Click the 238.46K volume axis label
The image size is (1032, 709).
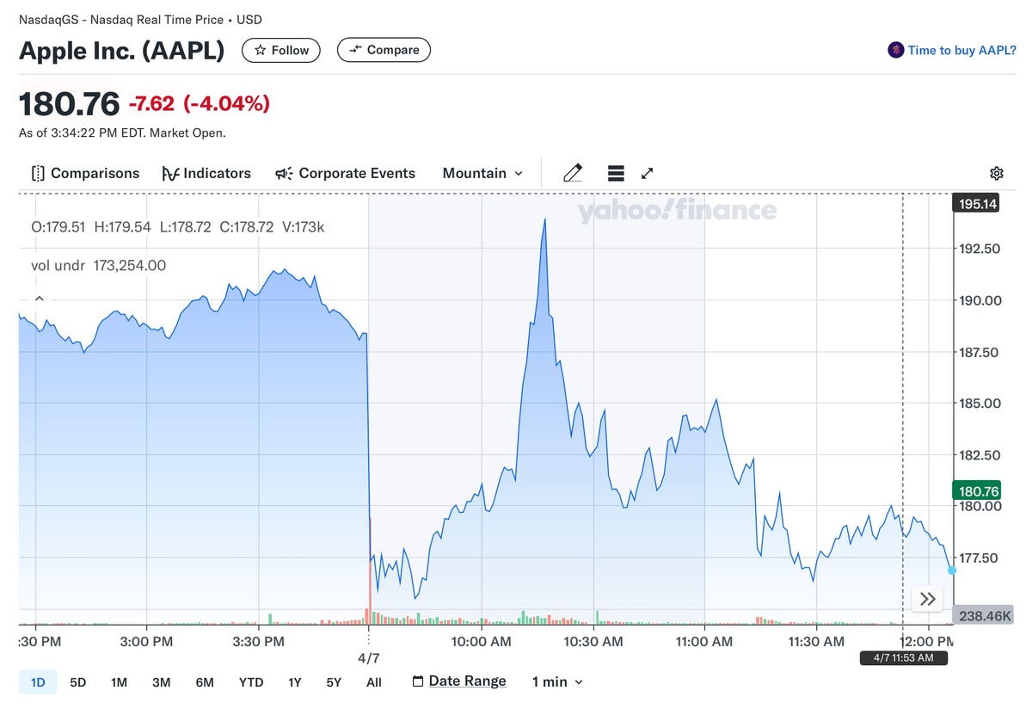pos(983,615)
